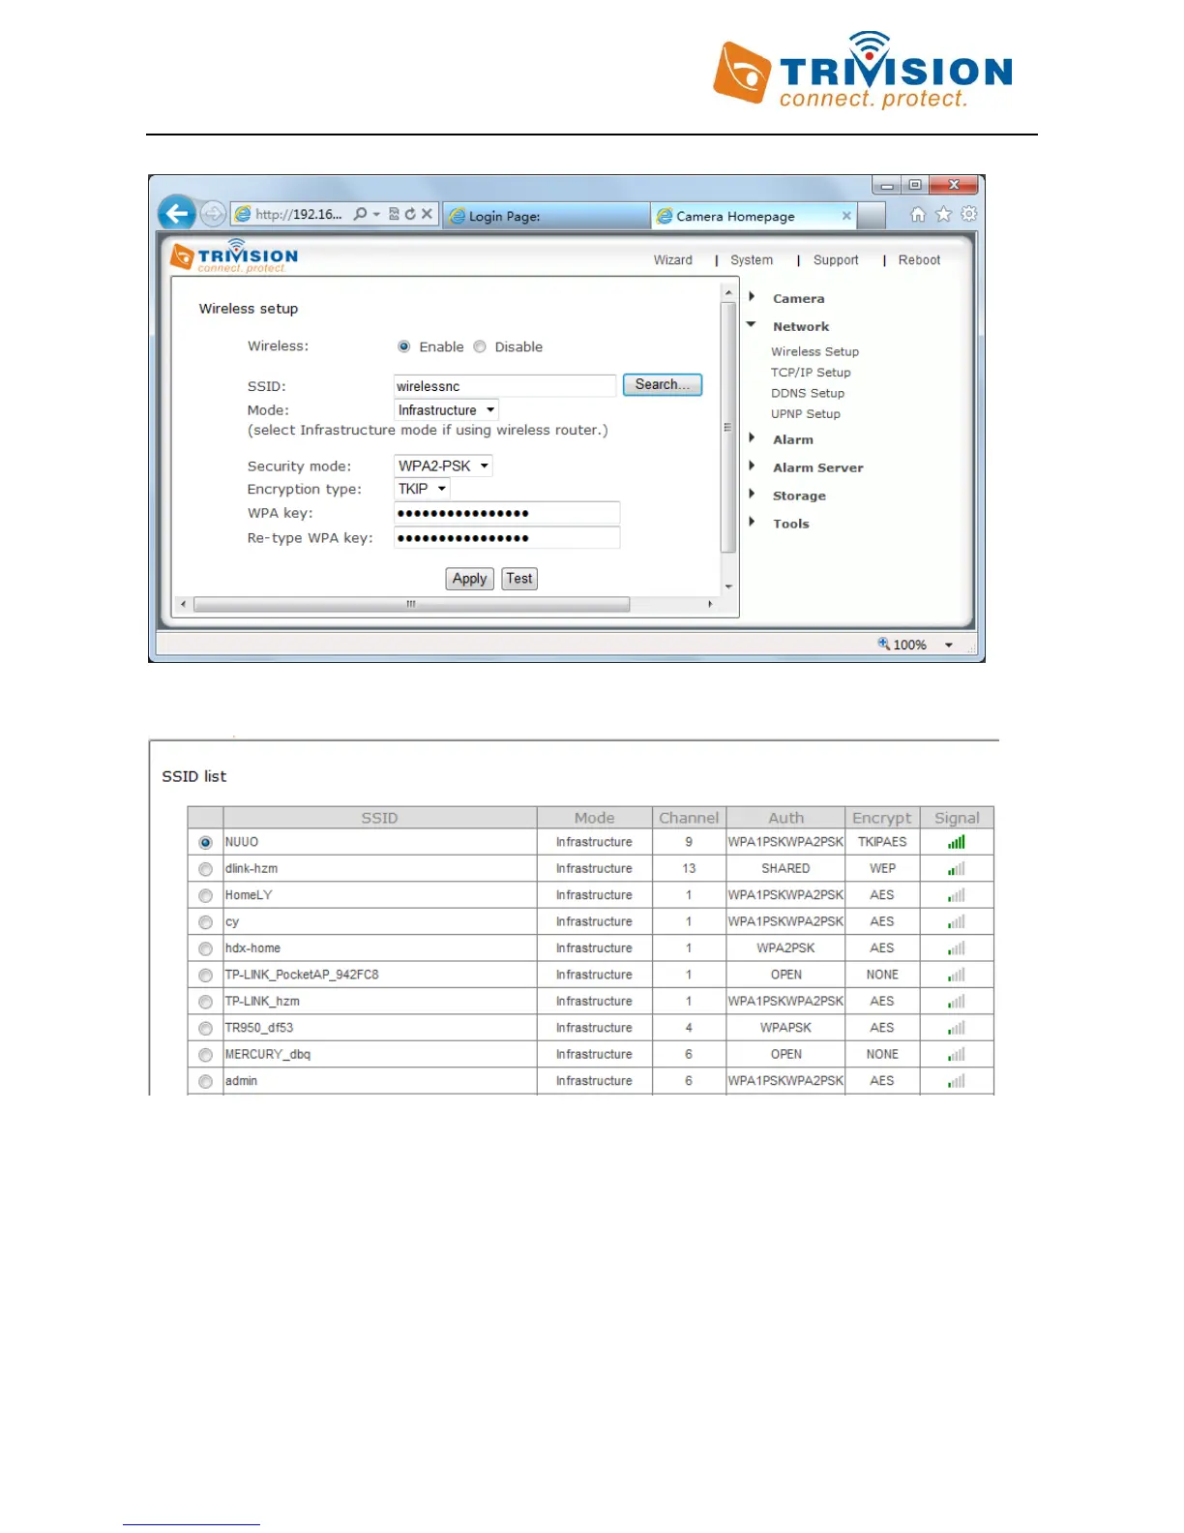The image size is (1184, 1533).
Task: Click the browser back arrow button
Action: pos(177,214)
